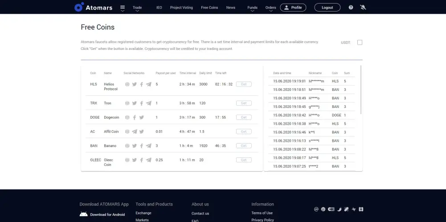Click the Nickname column header

315,73
